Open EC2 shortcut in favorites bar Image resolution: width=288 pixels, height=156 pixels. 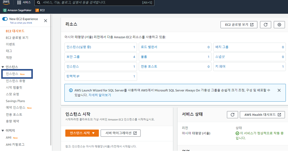point(40,10)
